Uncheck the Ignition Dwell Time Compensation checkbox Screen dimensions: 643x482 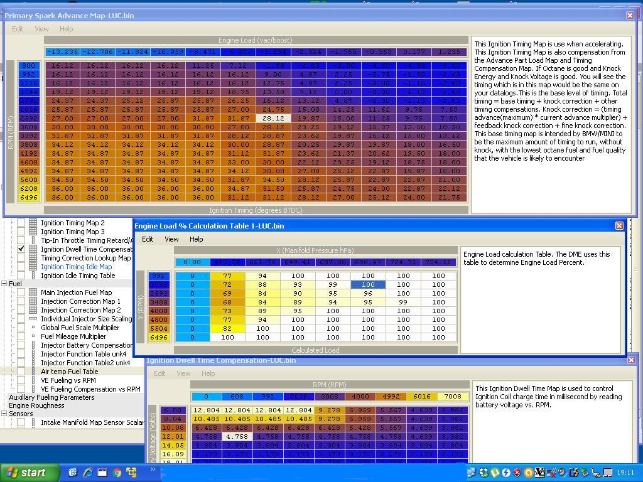pos(21,249)
